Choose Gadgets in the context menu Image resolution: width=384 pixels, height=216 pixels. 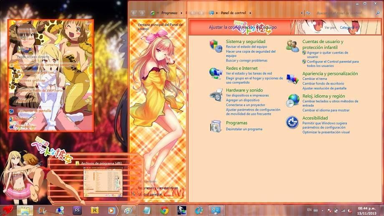[x=23, y=119]
